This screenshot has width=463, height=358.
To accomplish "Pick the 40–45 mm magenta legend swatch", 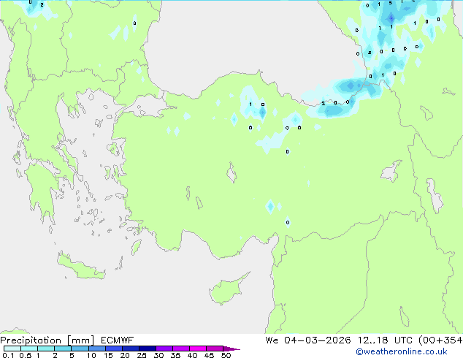I will coord(198,349).
